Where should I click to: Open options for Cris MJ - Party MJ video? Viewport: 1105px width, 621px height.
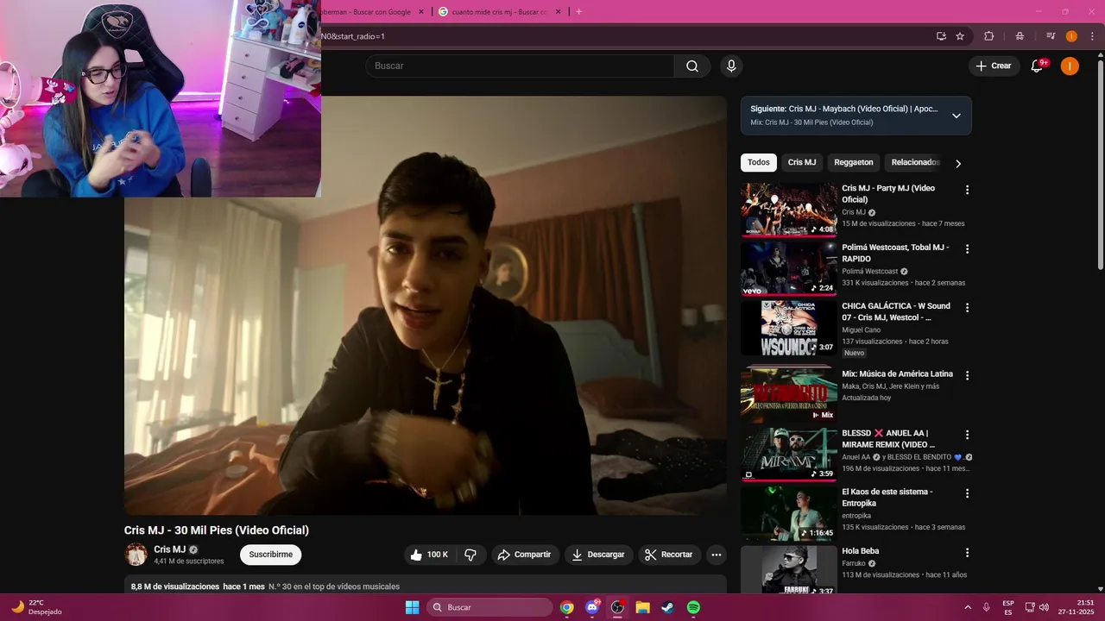tap(967, 190)
